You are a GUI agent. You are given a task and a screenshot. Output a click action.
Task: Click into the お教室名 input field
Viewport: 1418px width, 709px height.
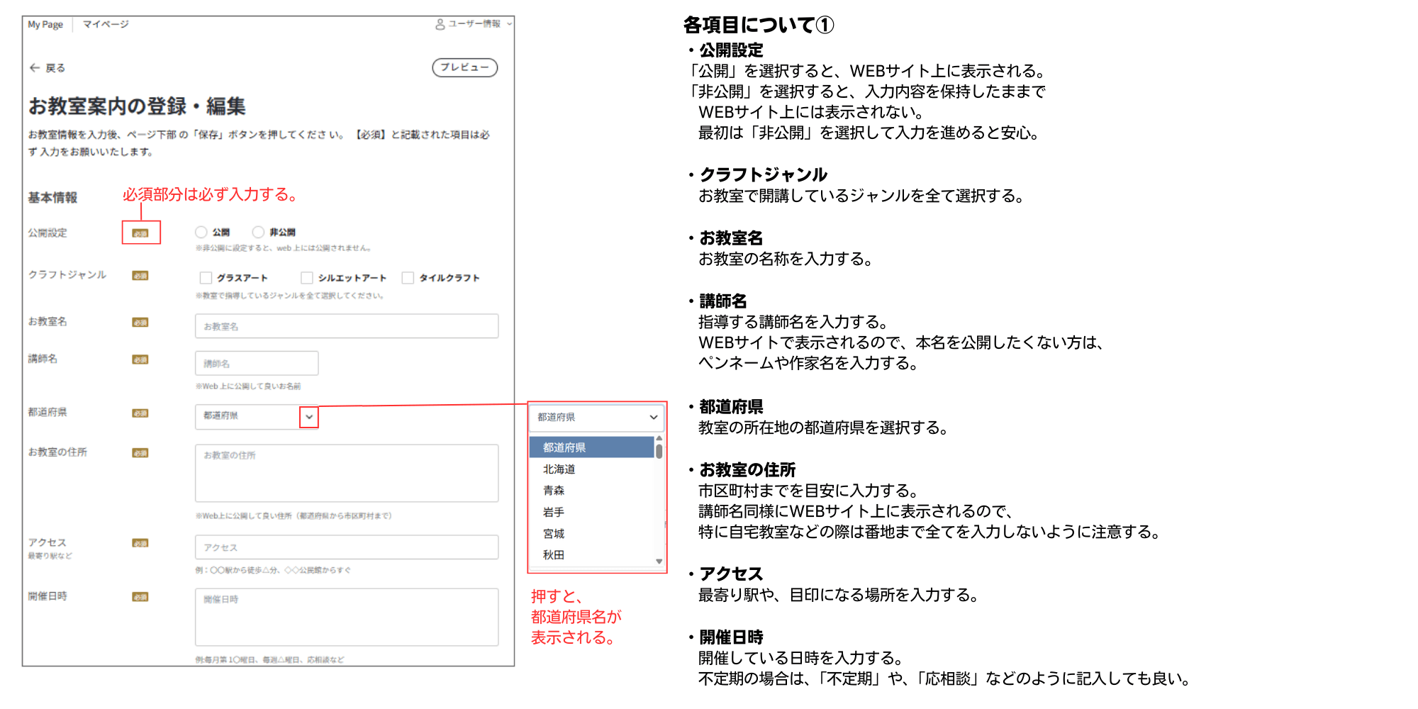(x=346, y=326)
